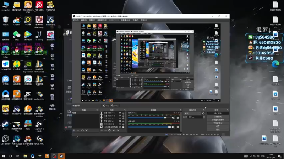
Task: Open the V Rising desktop shortcut
Action: pos(39,36)
